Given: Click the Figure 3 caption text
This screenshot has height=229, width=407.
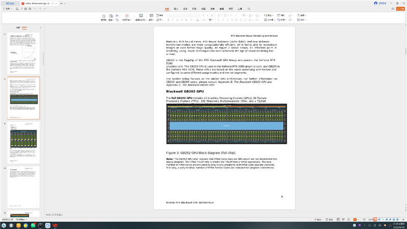Looking at the screenshot, I should [x=201, y=153].
